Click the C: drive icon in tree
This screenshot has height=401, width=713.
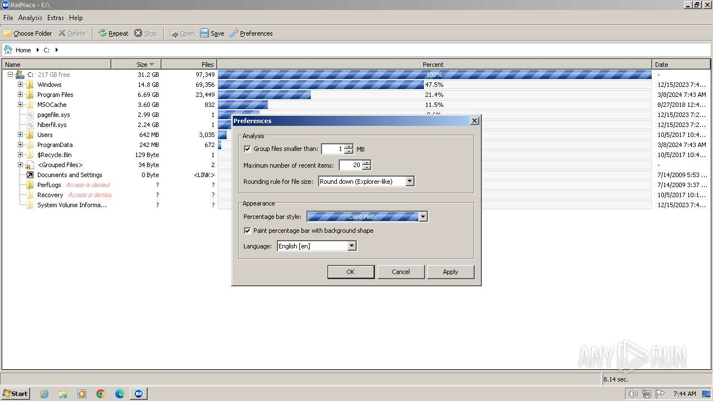(20, 75)
